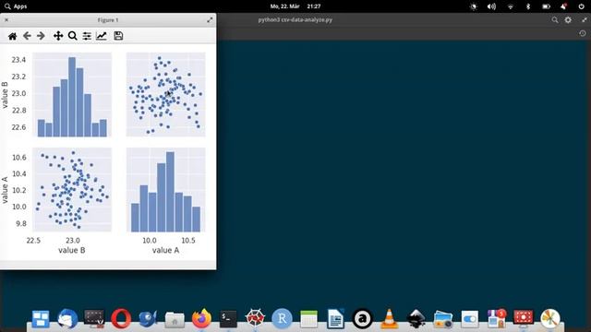This screenshot has width=591, height=332.
Task: Launch Thunderbird mail from the dock
Action: tap(67, 319)
